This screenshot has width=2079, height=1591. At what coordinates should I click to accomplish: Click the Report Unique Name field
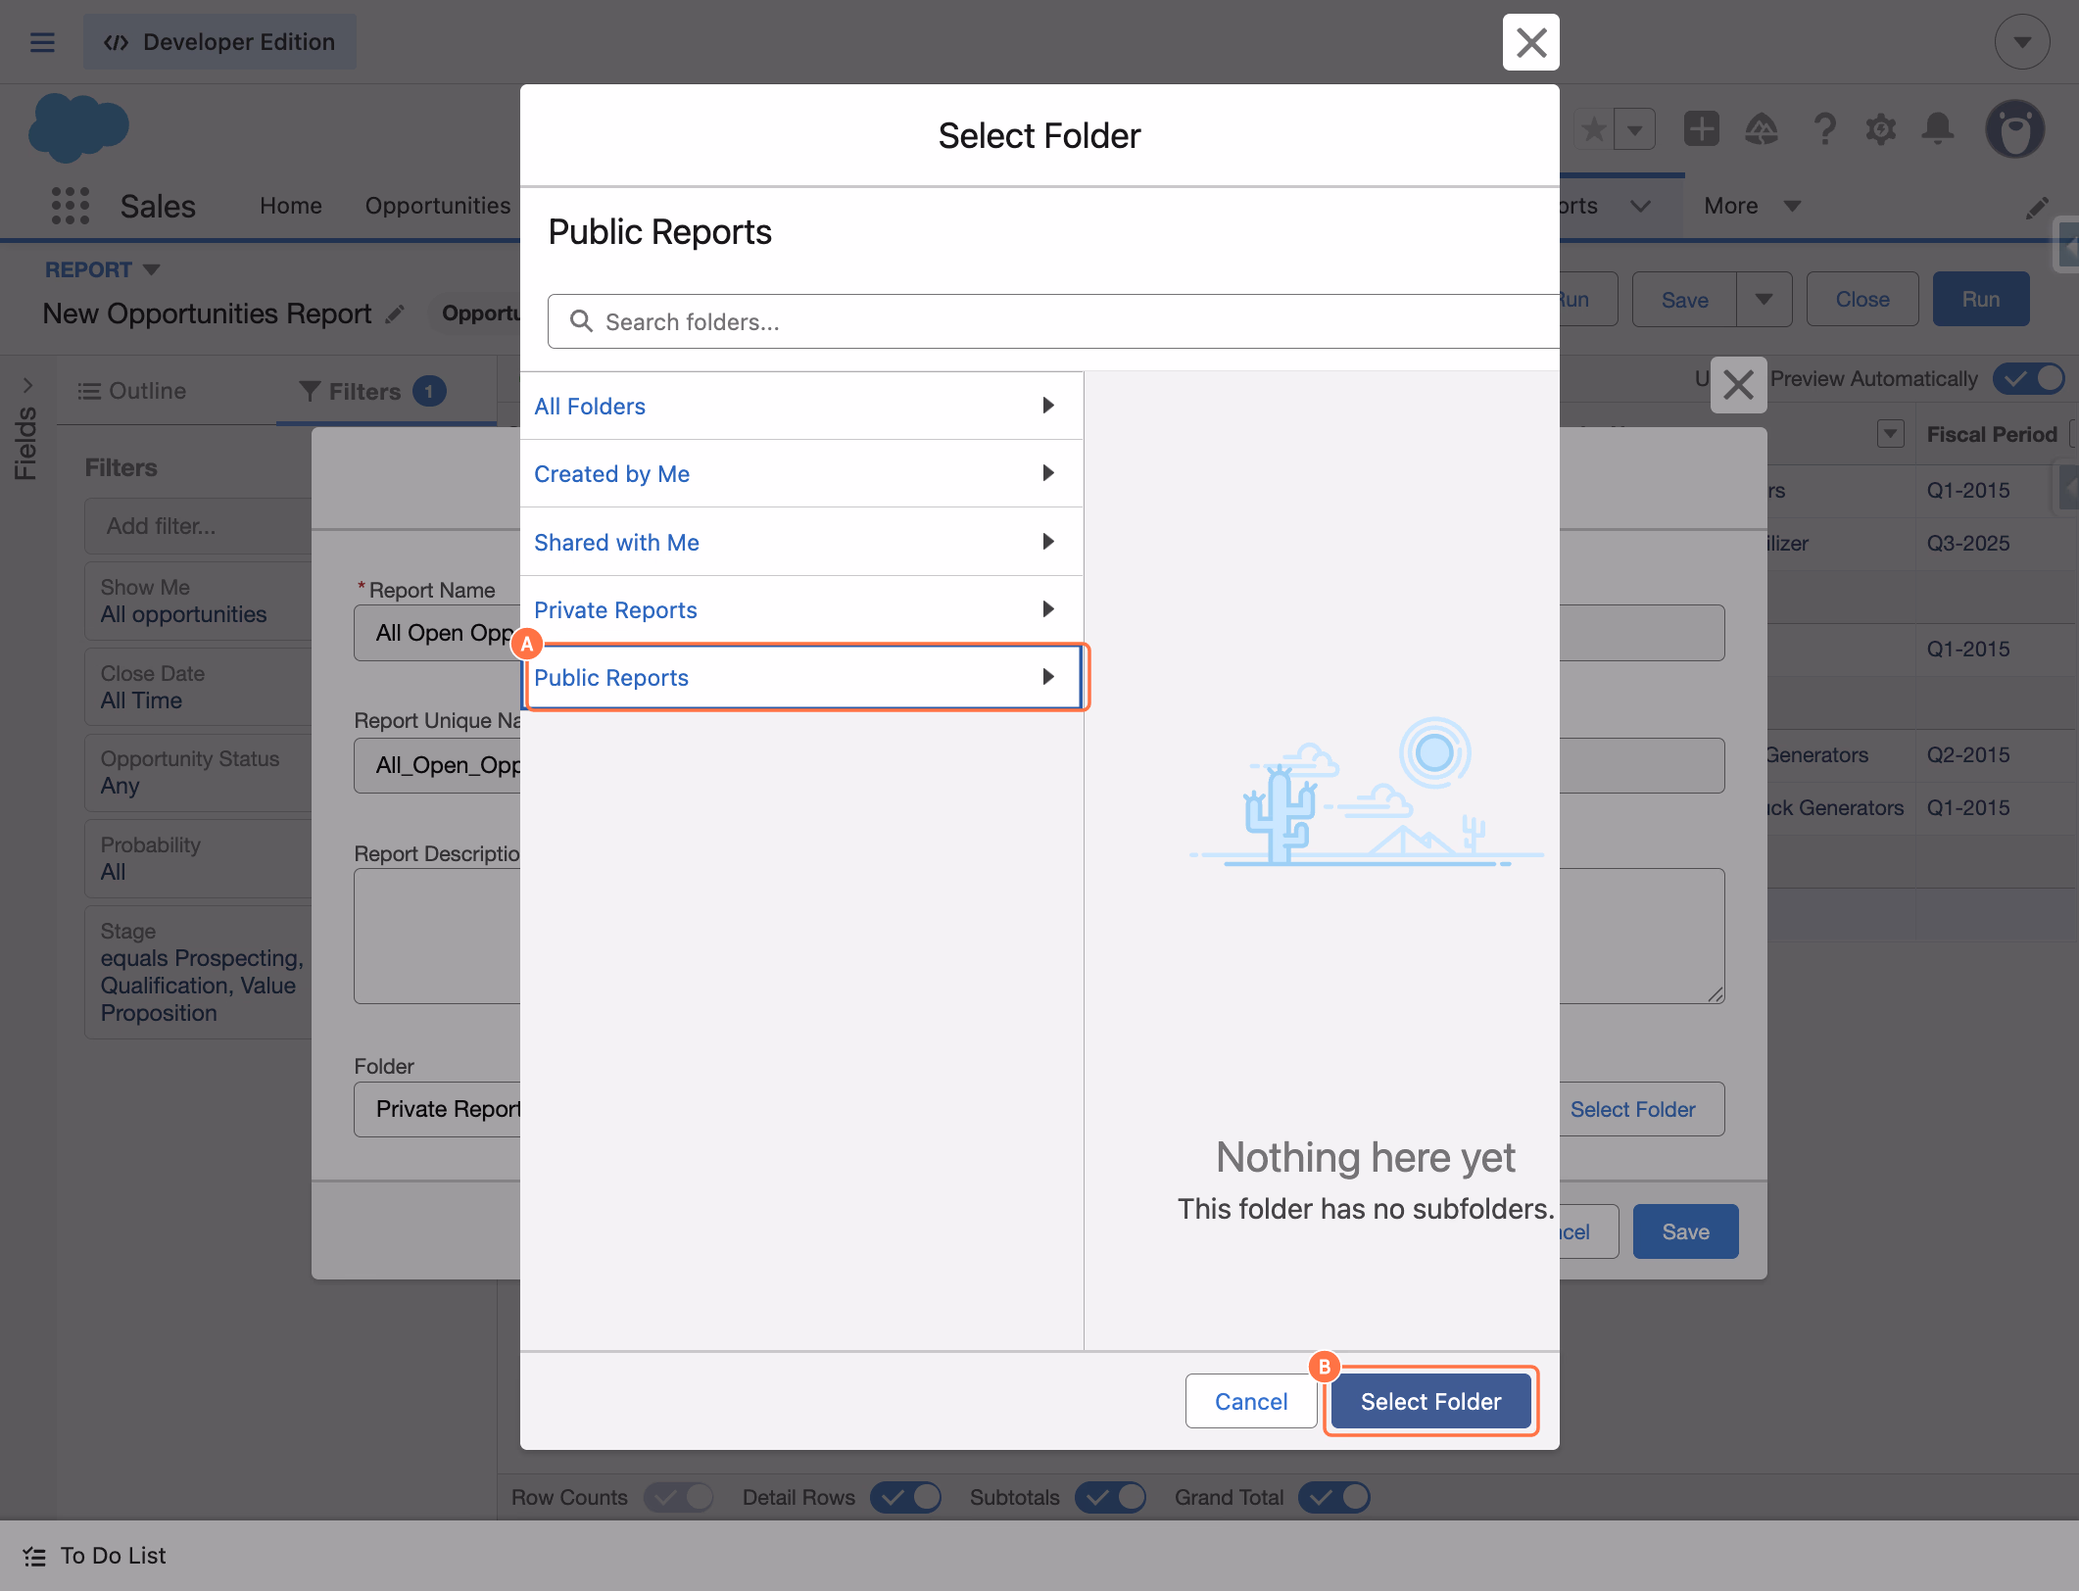tap(437, 765)
